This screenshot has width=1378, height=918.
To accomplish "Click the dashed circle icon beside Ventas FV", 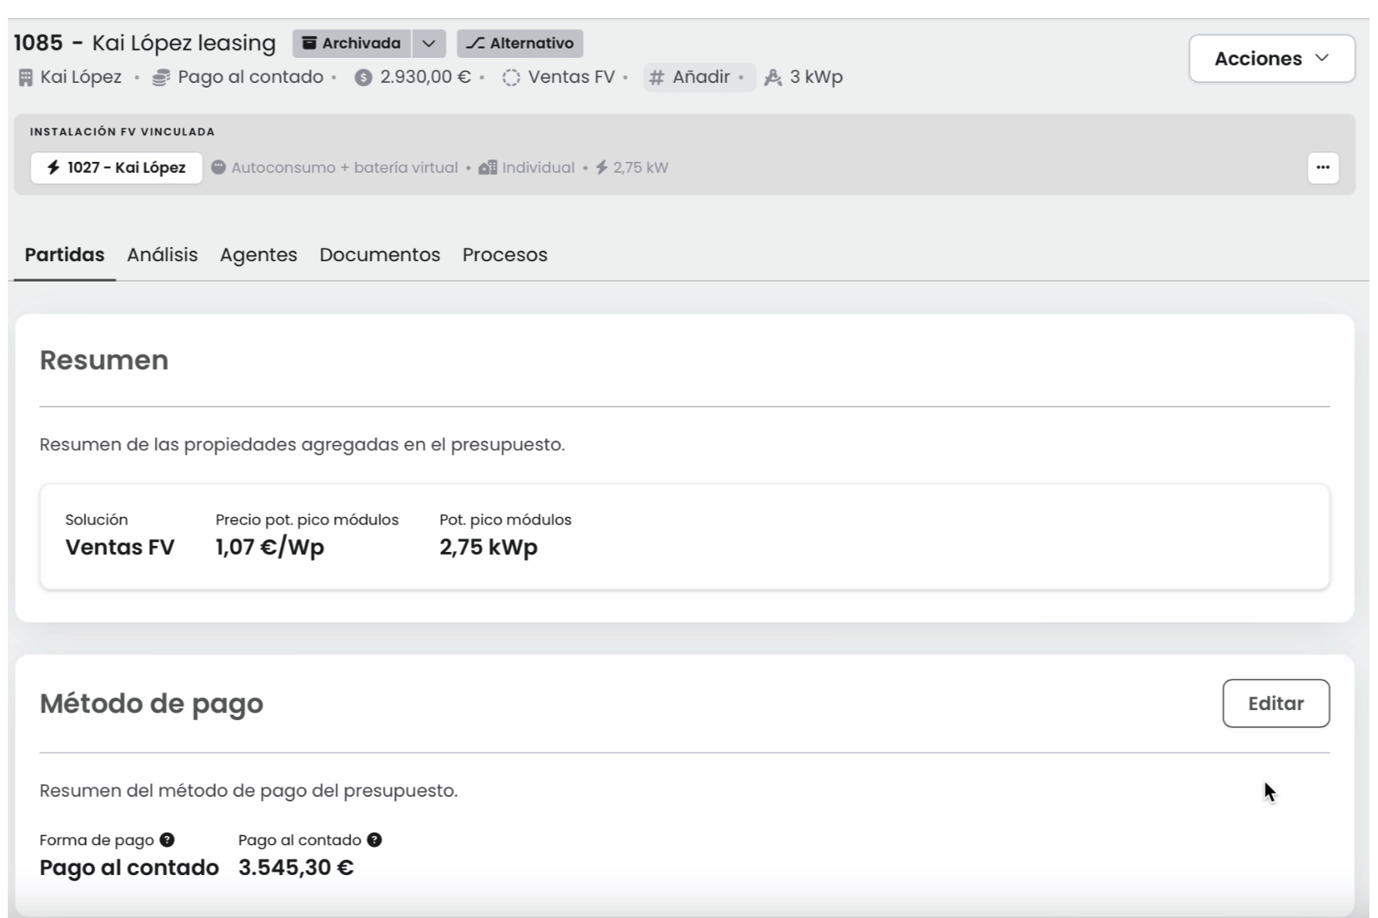I will pos(511,78).
